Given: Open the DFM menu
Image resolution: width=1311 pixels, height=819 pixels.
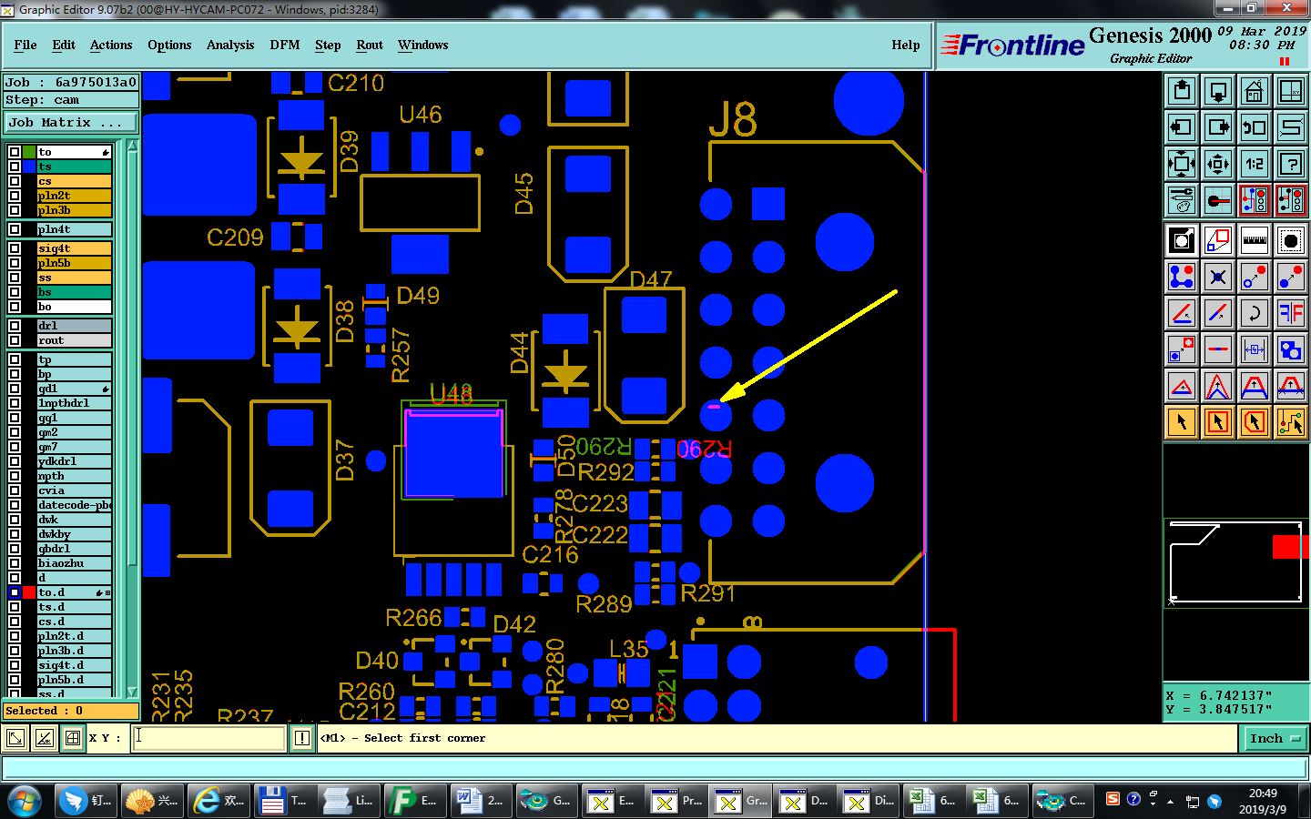Looking at the screenshot, I should click(x=285, y=45).
